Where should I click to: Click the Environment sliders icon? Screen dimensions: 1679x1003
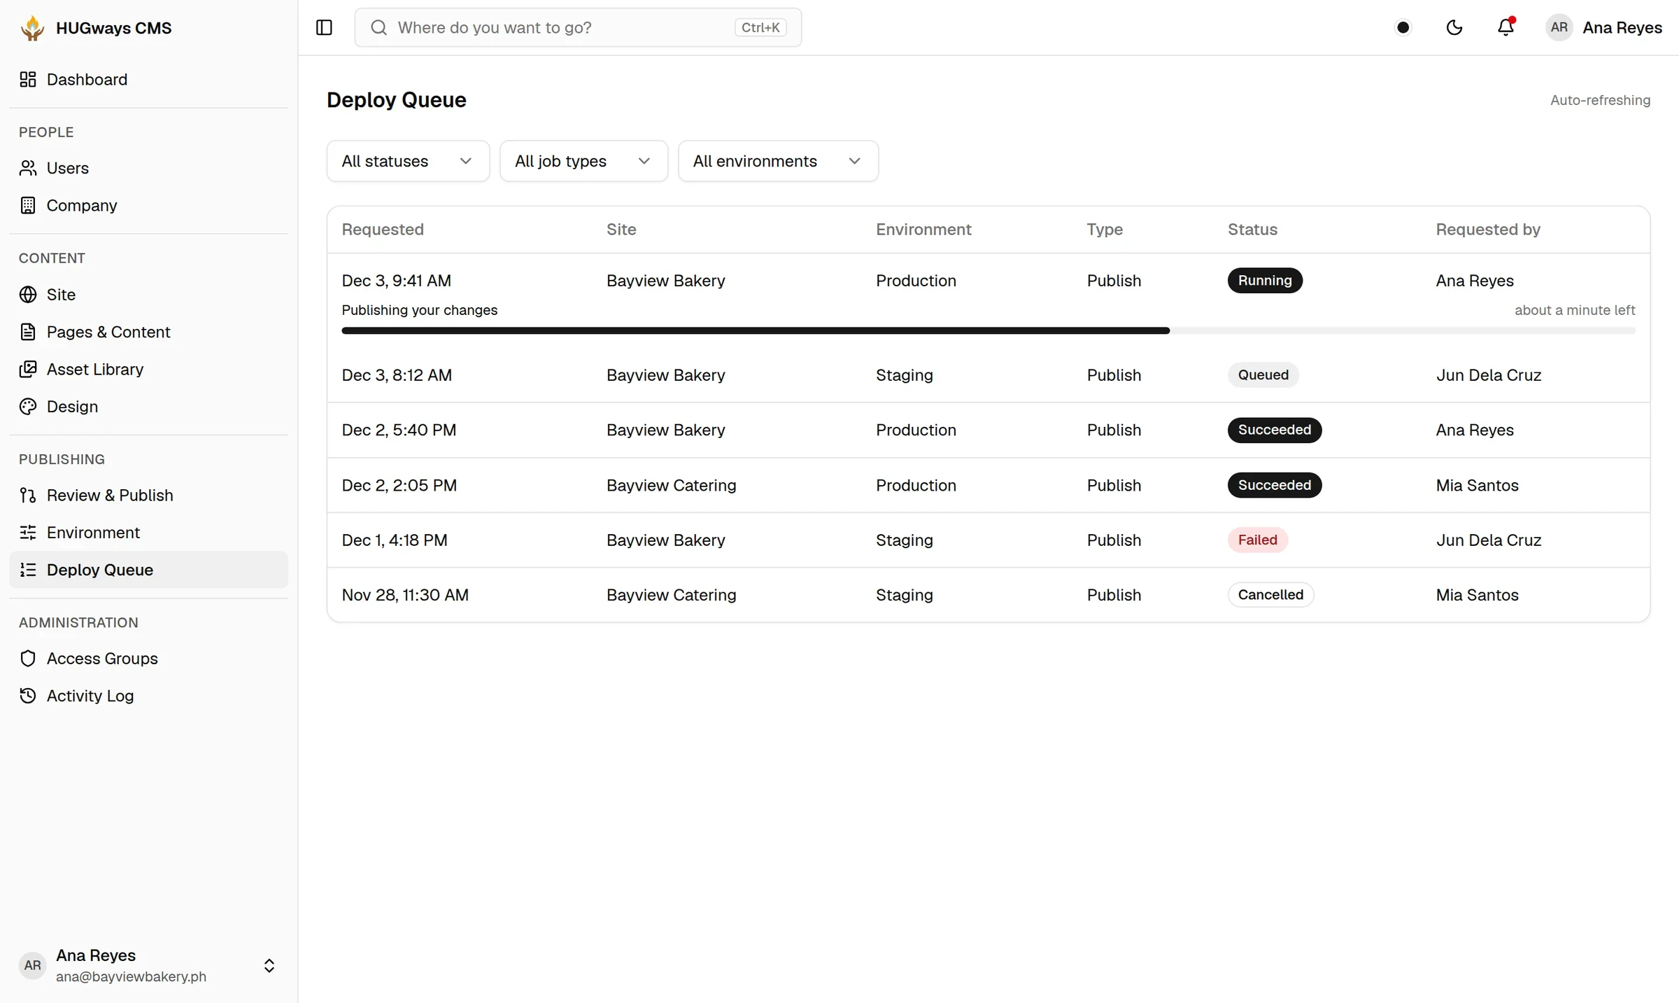coord(28,532)
